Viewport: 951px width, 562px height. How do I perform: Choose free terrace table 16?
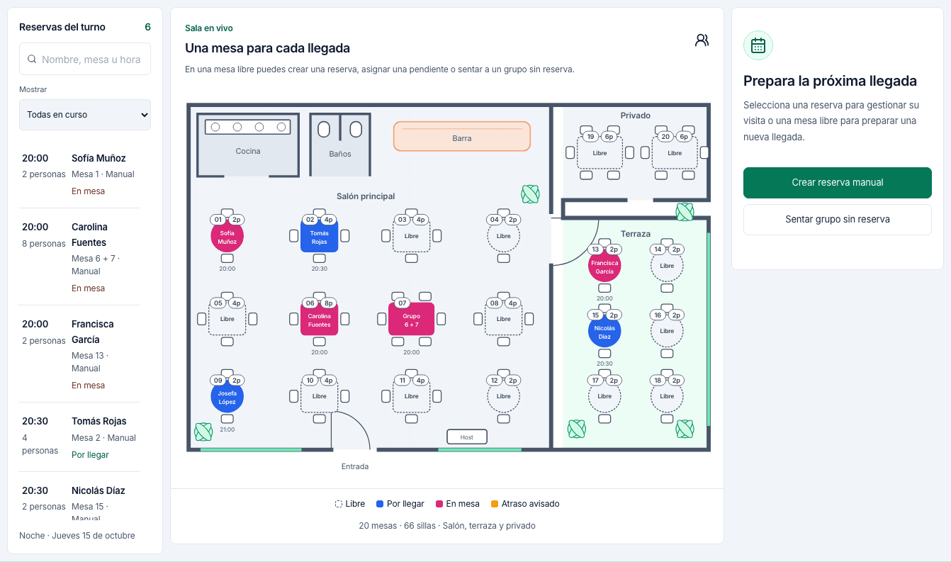(667, 331)
